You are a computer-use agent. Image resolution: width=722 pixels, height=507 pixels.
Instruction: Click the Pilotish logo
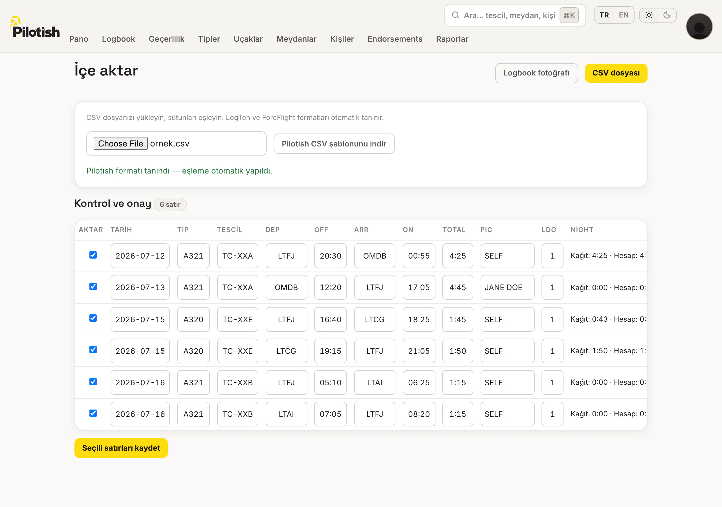pyautogui.click(x=35, y=27)
